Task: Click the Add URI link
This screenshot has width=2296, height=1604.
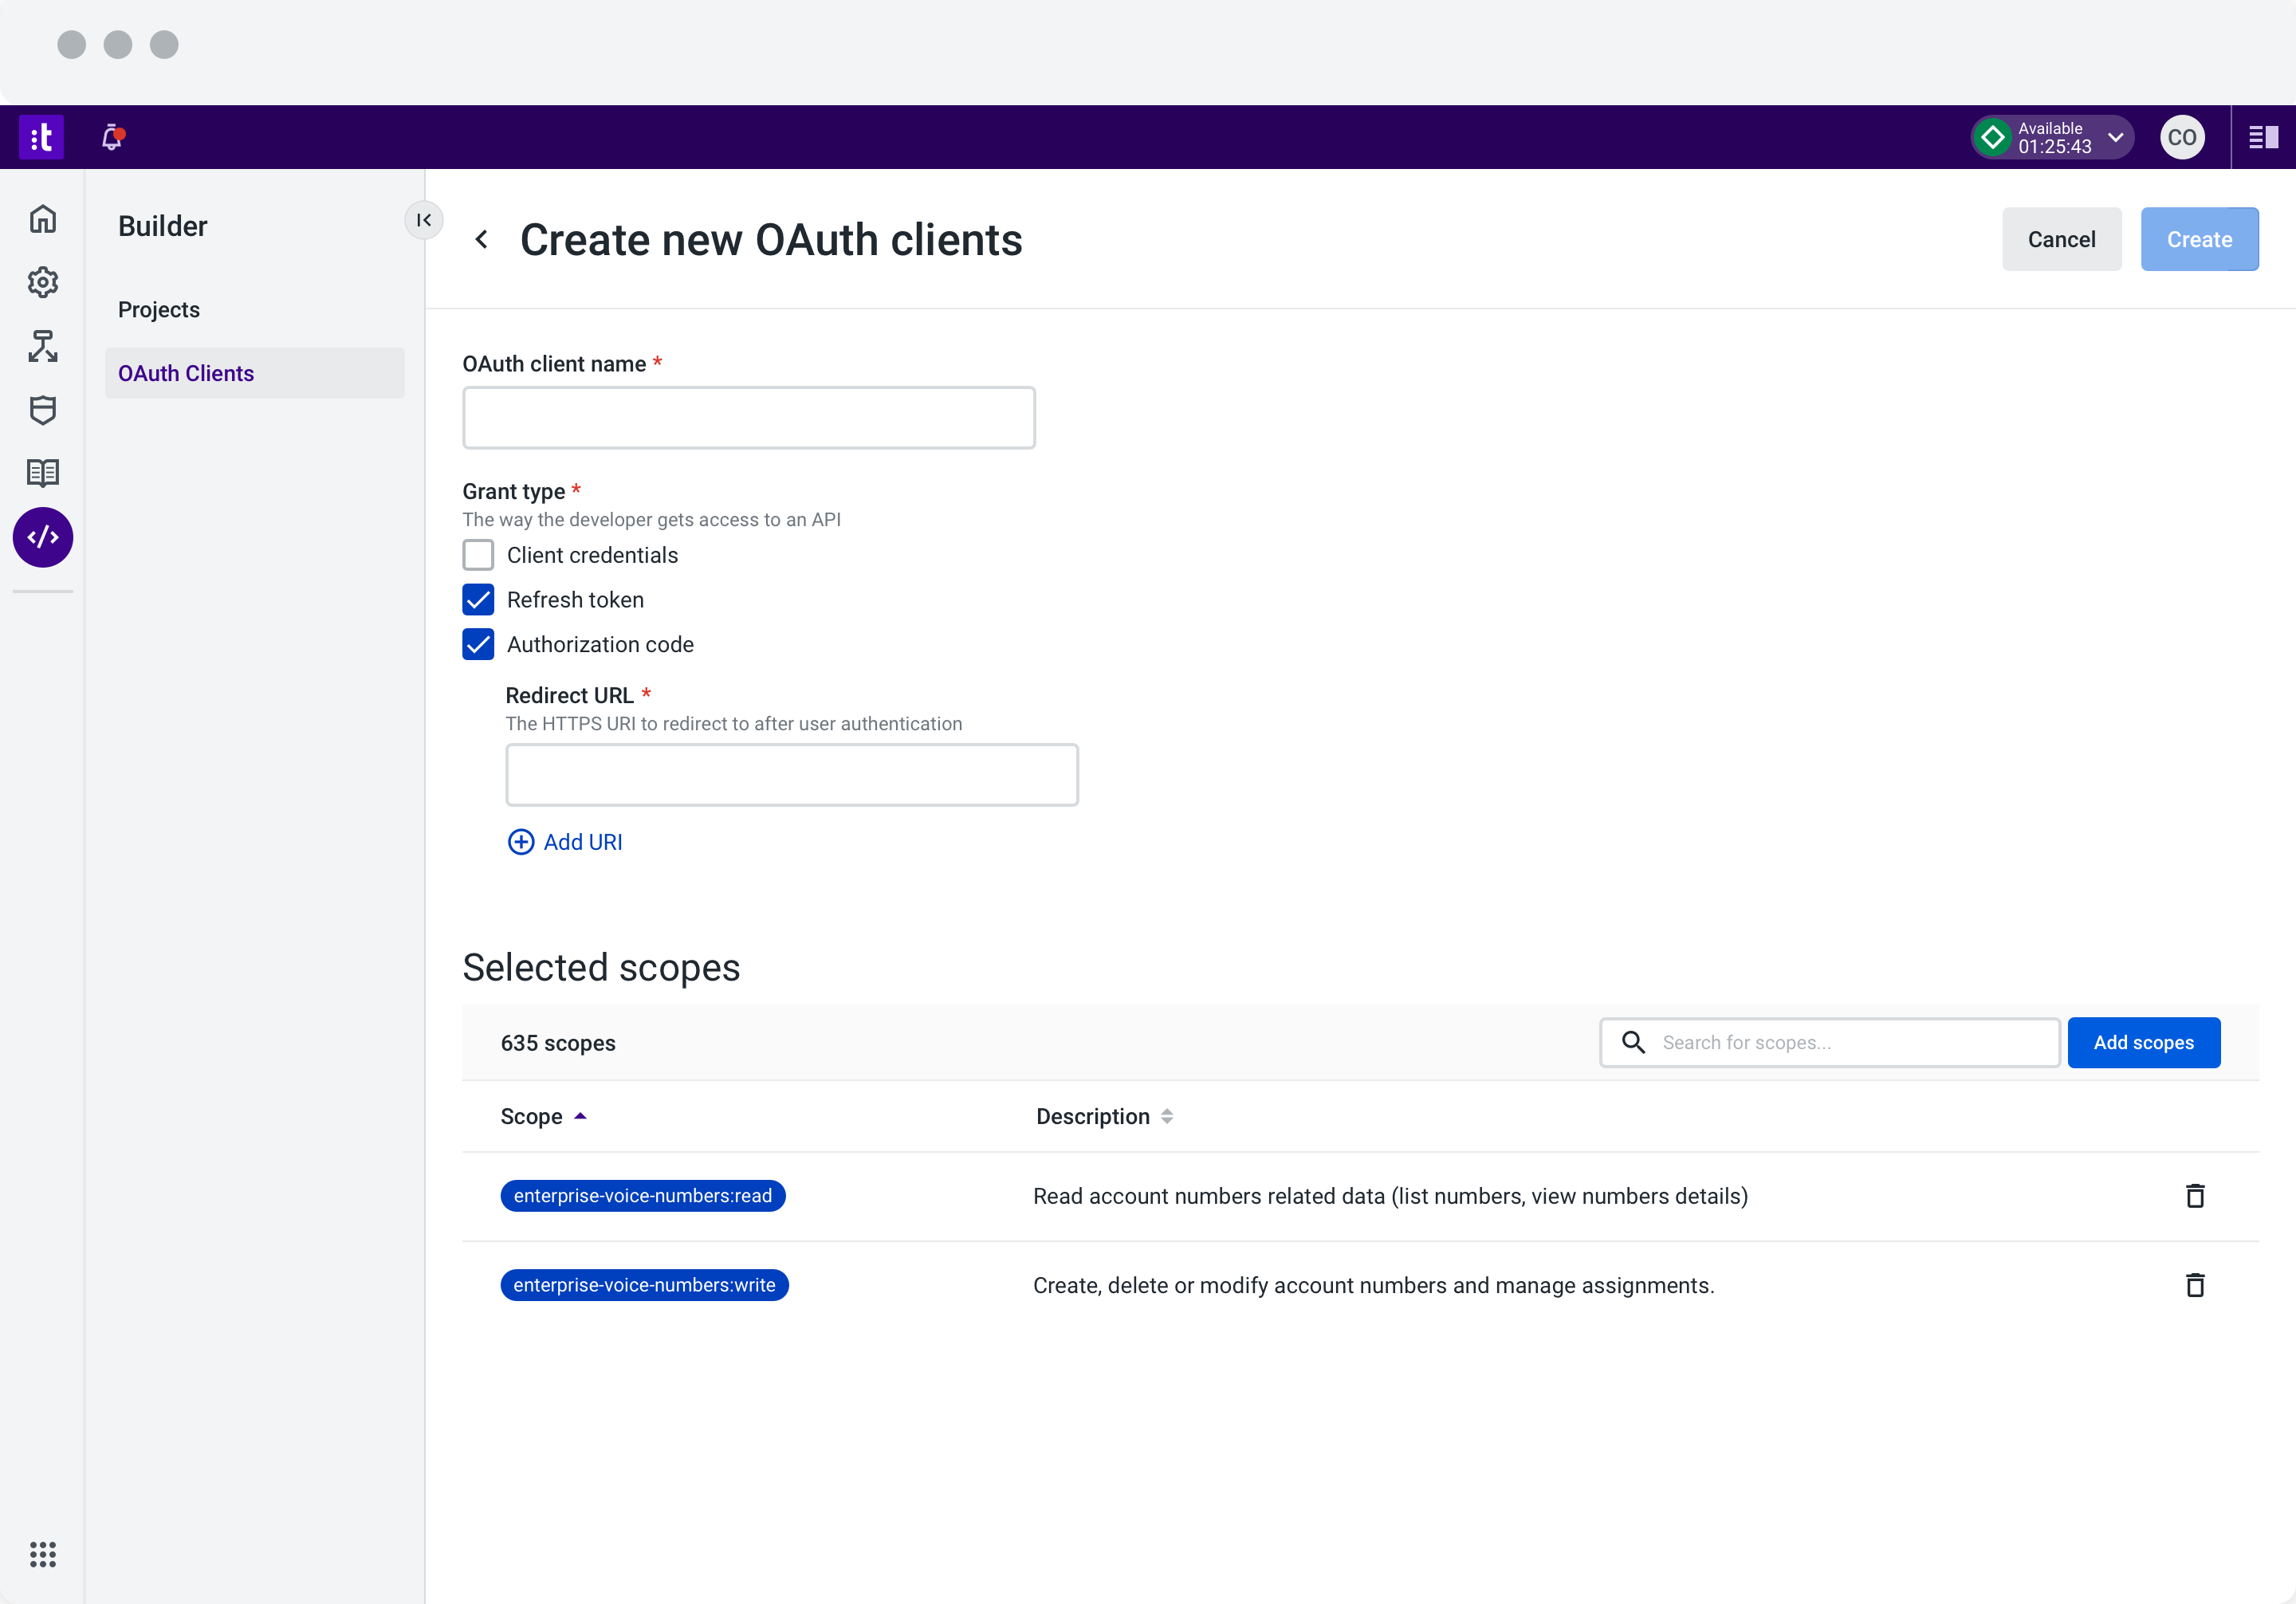Action: (x=565, y=842)
